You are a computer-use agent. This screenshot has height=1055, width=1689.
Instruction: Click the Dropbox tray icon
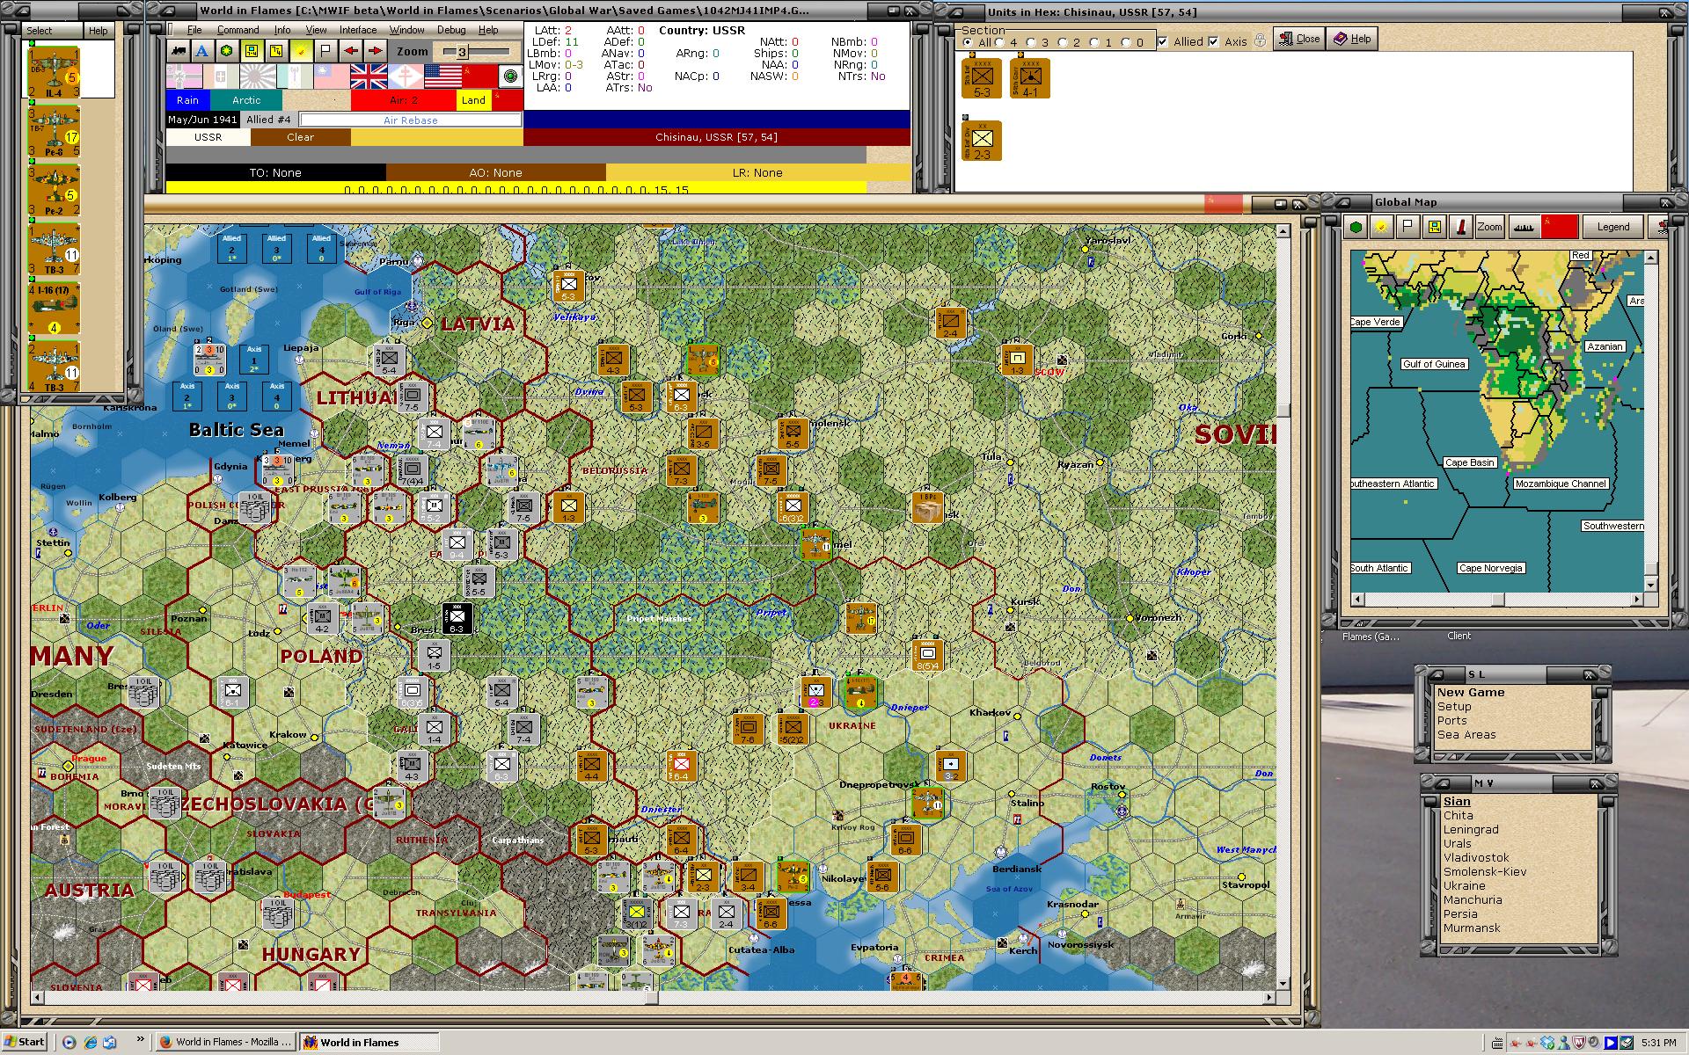[1547, 1043]
